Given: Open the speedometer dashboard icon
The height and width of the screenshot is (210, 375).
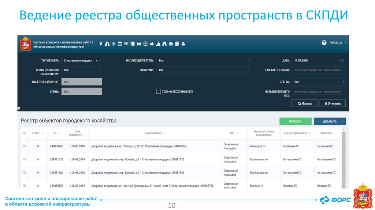Looking at the screenshot, I should pyautogui.click(x=171, y=44).
